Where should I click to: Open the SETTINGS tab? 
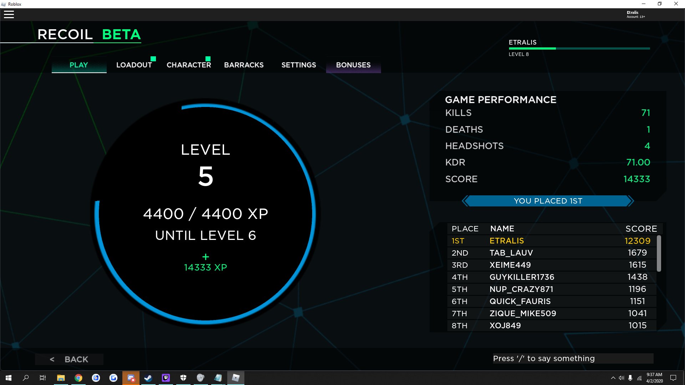[x=299, y=65]
